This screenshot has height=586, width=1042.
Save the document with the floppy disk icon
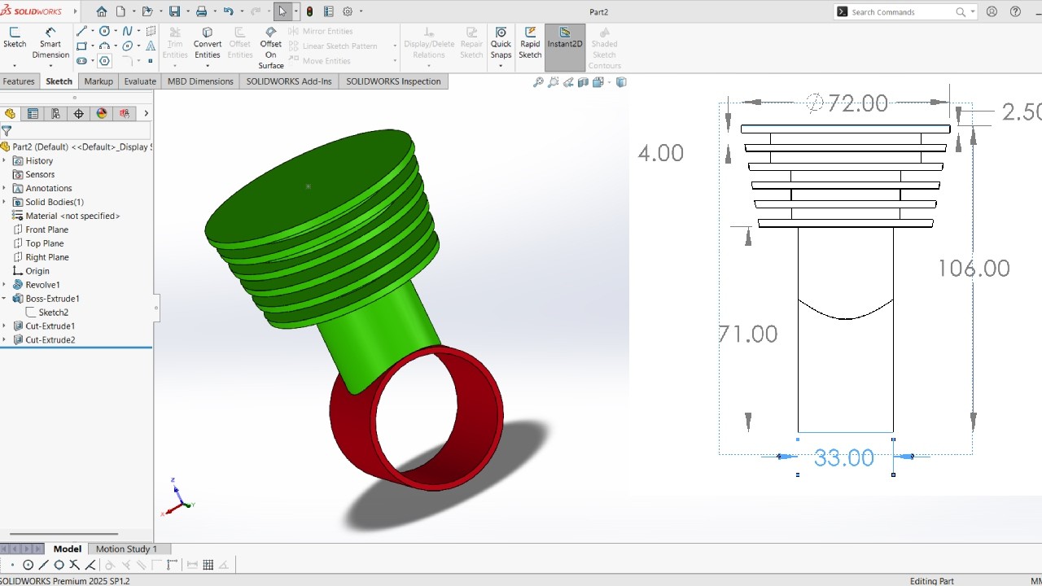point(174,11)
